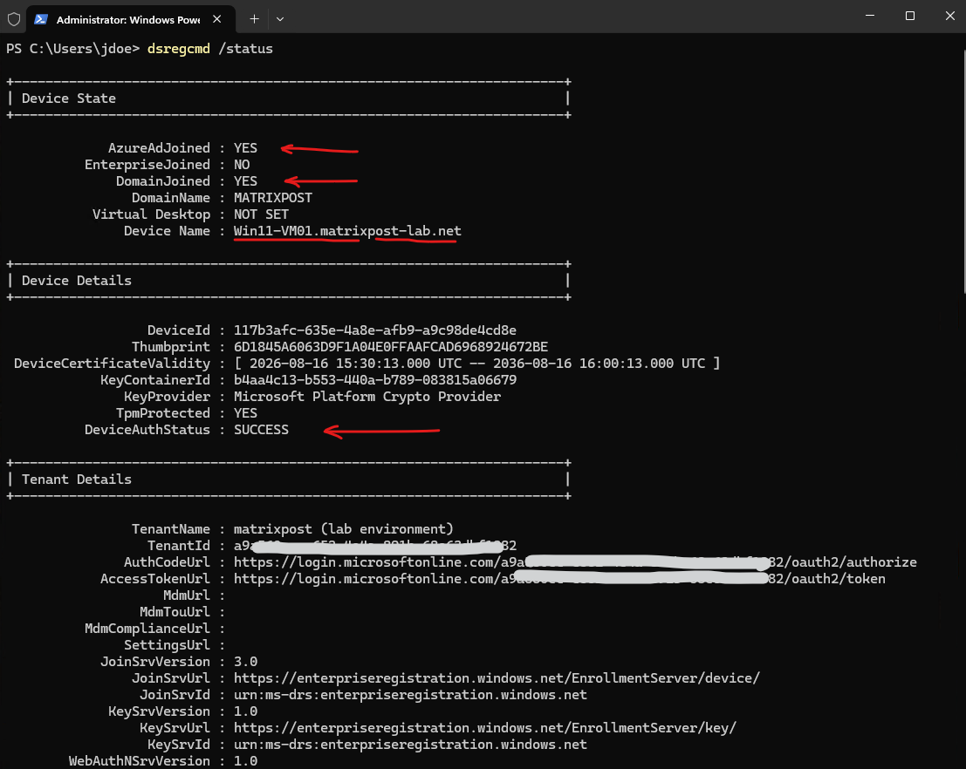Image resolution: width=966 pixels, height=769 pixels.
Task: Click the administrator shield icon in title bar
Action: pos(14,19)
